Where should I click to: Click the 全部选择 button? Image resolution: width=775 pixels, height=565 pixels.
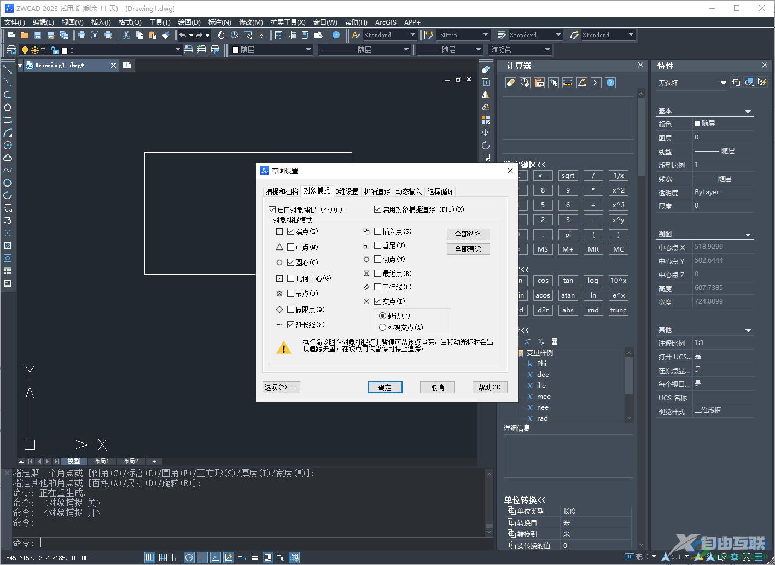coord(468,234)
